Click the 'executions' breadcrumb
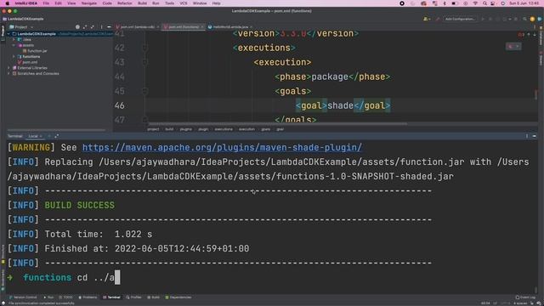544x306 pixels. tap(224, 129)
